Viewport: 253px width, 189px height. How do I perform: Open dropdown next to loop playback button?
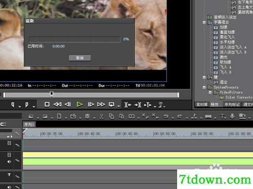tap(118, 106)
